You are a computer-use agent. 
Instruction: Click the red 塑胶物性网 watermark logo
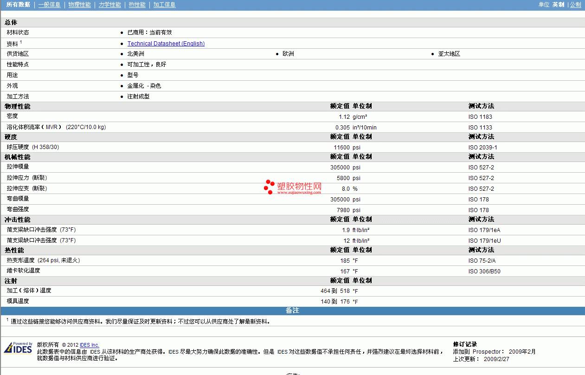pyautogui.click(x=293, y=187)
